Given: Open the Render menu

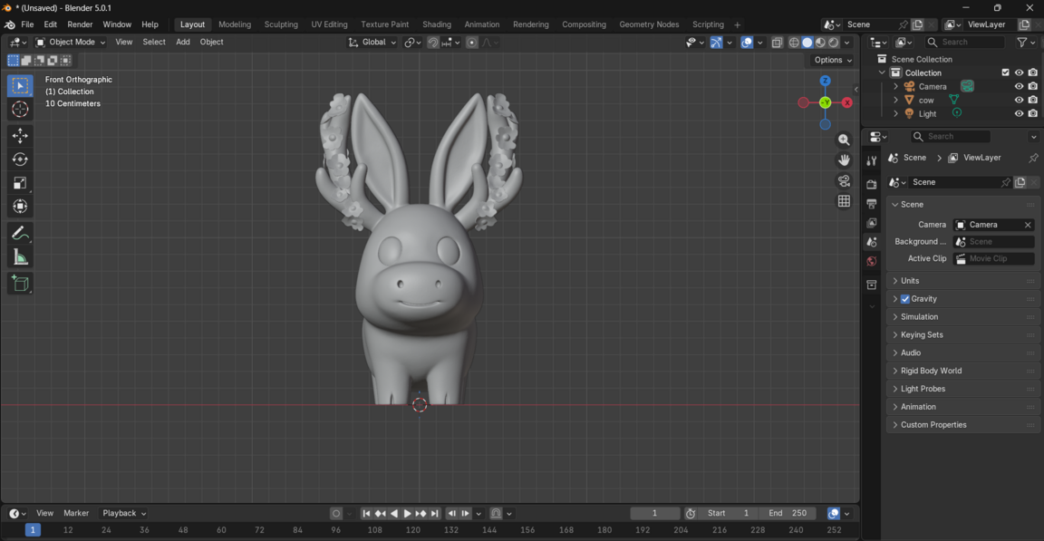Looking at the screenshot, I should pos(80,24).
